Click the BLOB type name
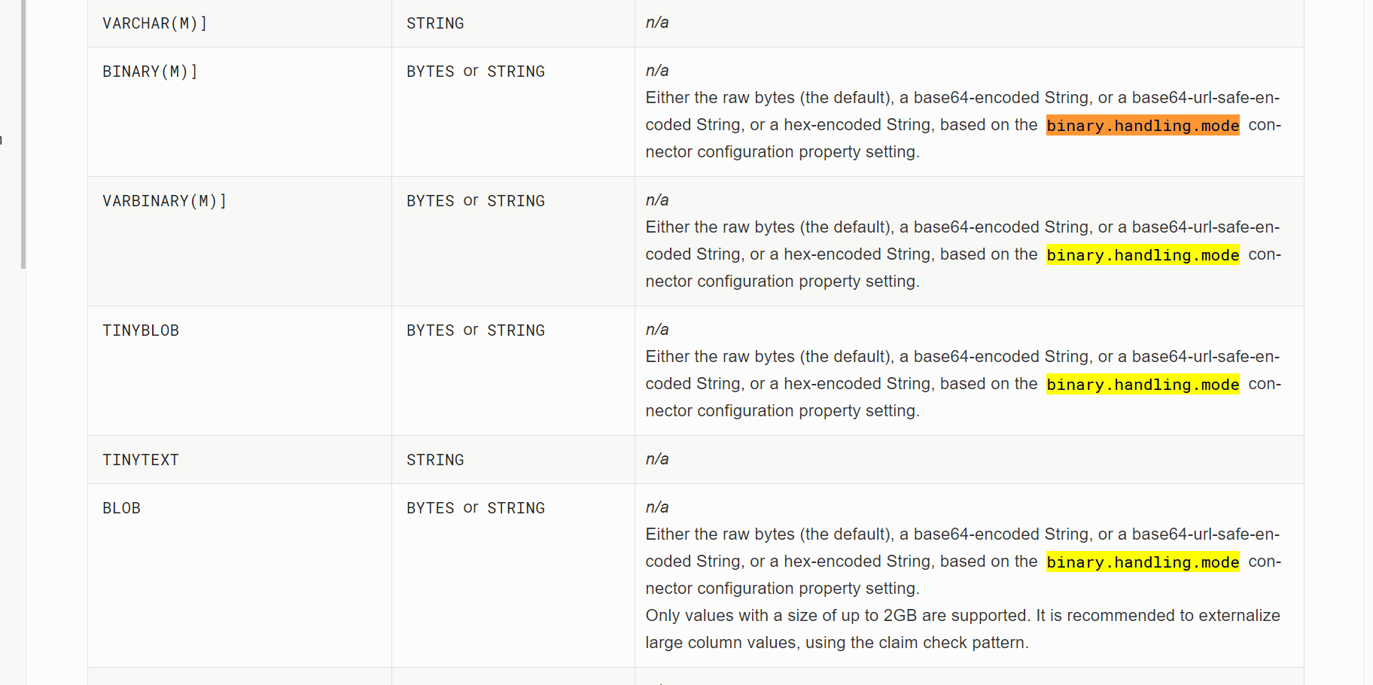The width and height of the screenshot is (1373, 685). 121,508
